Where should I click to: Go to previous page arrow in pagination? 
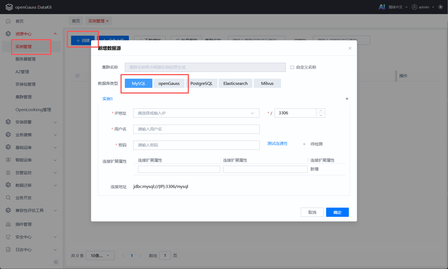123,255
